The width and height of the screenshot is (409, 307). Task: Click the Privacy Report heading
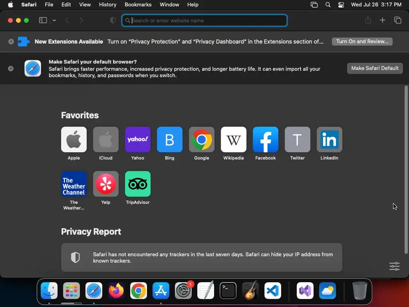(91, 231)
